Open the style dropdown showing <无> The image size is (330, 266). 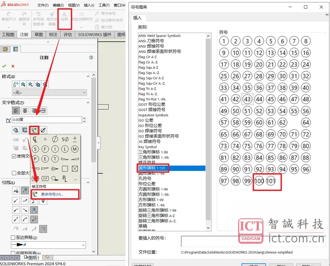49,93
